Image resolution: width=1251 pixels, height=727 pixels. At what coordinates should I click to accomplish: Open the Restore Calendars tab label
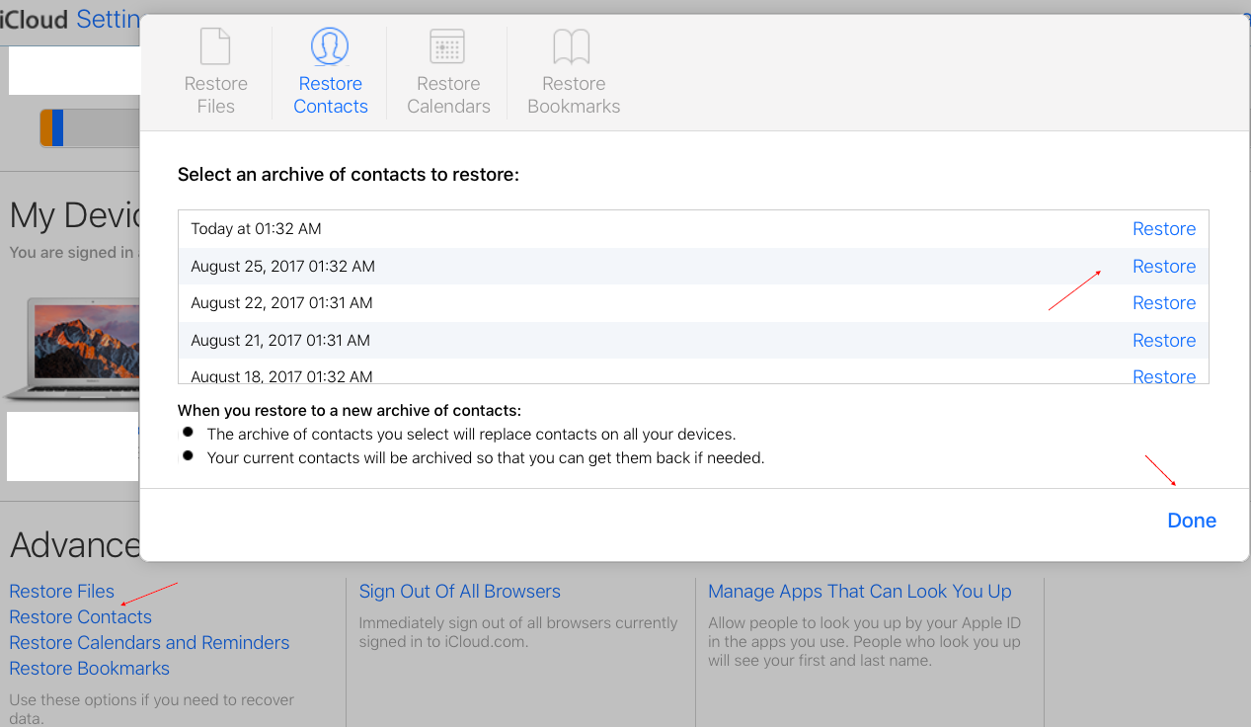pos(448,95)
